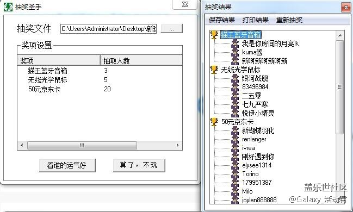Click the person icon next to 银河战舰
Viewport: 353px width, 212px height.
(235, 78)
